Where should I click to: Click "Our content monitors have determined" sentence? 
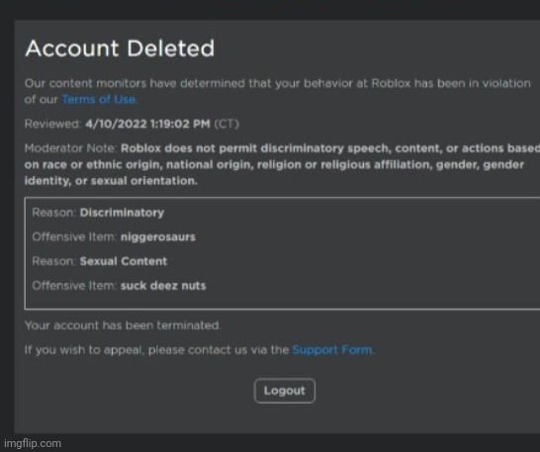[278, 91]
